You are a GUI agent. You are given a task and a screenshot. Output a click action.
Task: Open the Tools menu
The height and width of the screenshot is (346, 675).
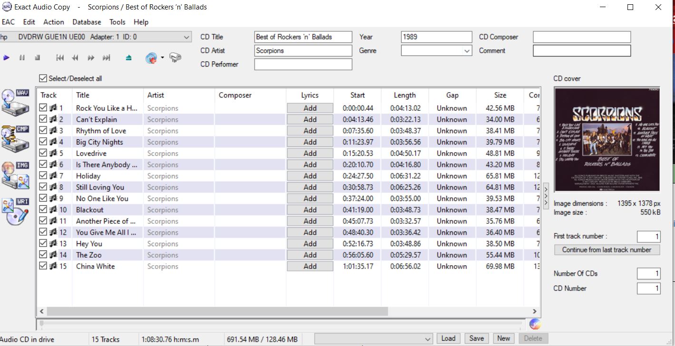(x=117, y=22)
